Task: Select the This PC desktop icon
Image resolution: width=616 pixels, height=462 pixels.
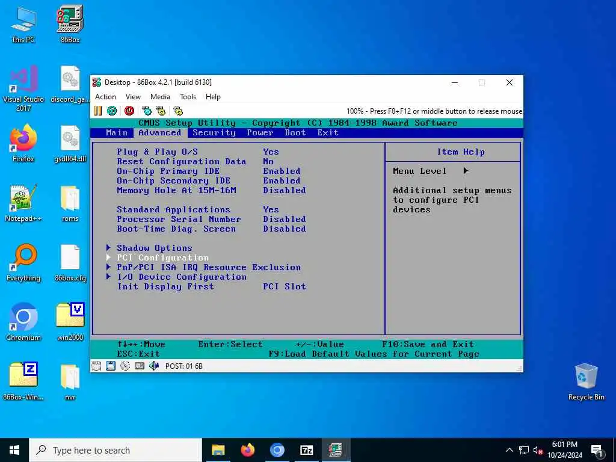Action: click(x=23, y=24)
